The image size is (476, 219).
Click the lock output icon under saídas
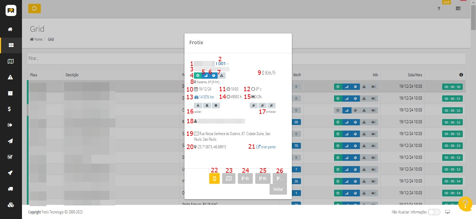[x=198, y=105]
